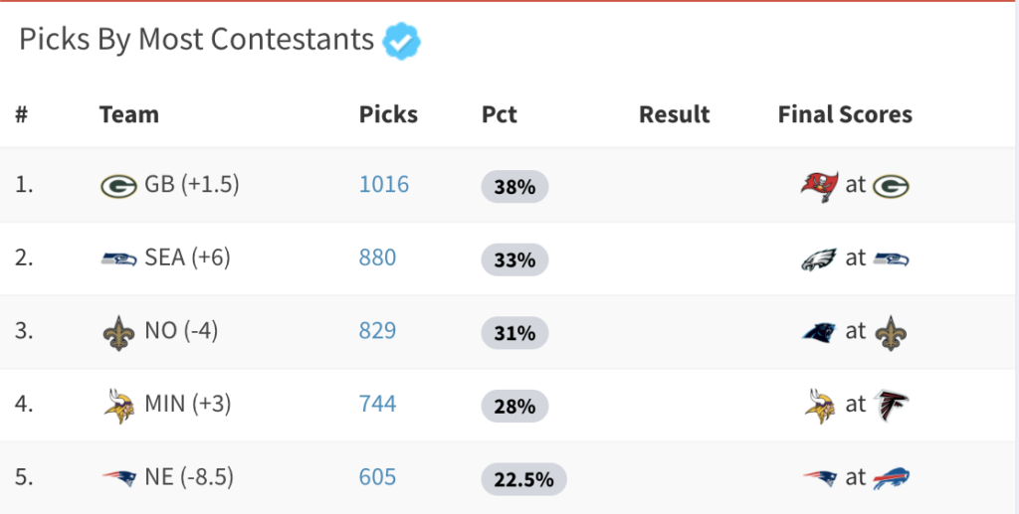Click the Panthers logo in Final Scores
The width and height of the screenshot is (1019, 514).
pos(819,332)
